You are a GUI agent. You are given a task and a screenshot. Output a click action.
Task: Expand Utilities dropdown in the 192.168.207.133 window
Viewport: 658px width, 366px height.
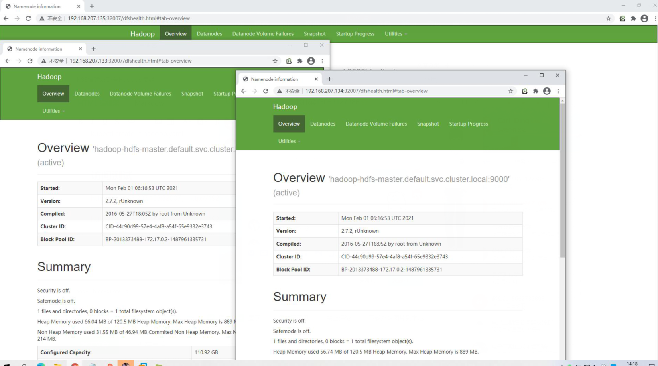53,111
